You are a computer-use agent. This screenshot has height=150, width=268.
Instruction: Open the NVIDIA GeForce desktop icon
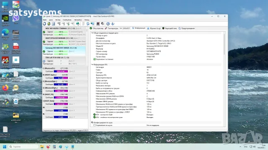(x=5, y=18)
